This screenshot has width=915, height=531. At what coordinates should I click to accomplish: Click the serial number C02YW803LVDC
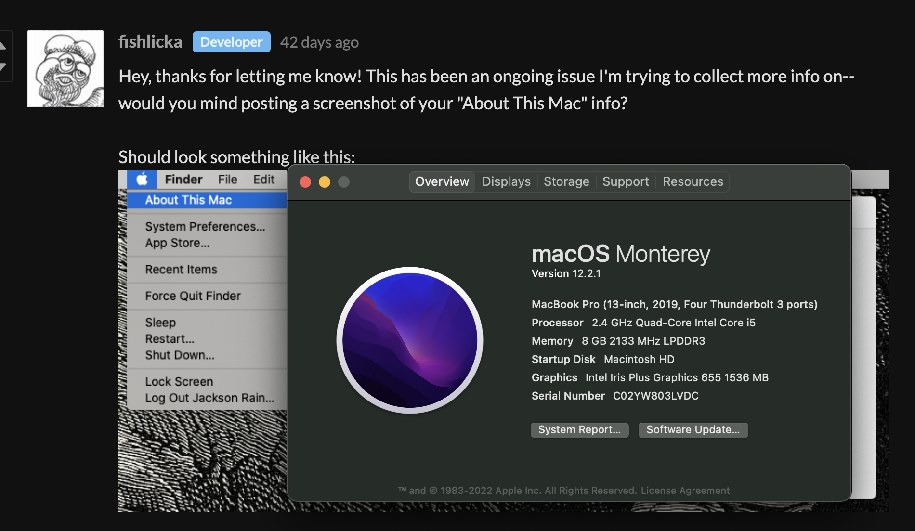click(655, 396)
